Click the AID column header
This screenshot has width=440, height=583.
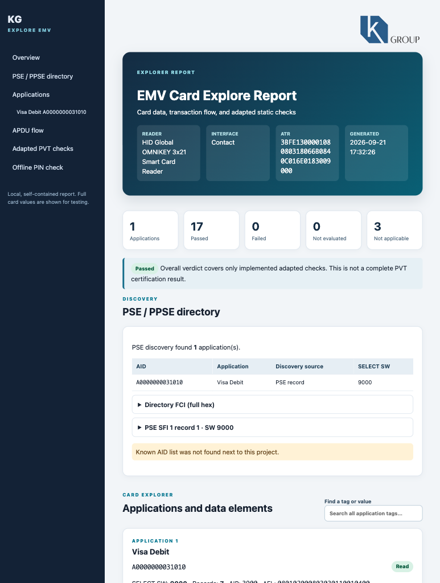(172, 366)
